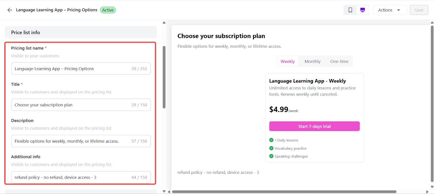Switch to desktop preview icon

pyautogui.click(x=362, y=10)
